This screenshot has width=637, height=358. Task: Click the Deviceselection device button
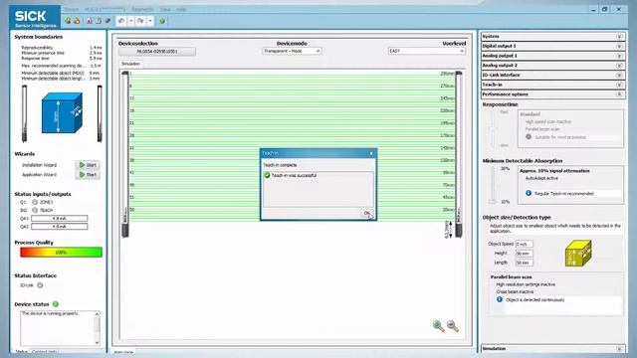pos(157,51)
